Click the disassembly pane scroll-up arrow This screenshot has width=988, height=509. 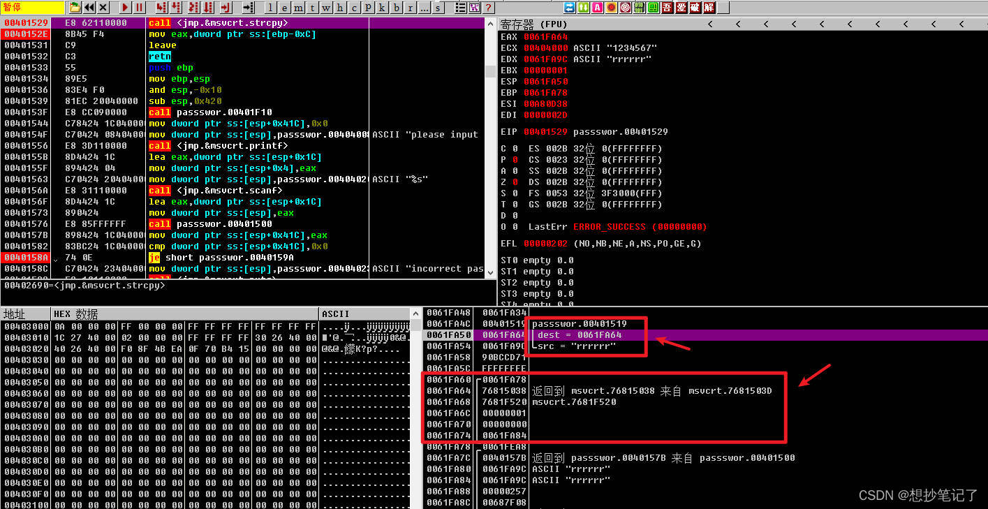click(491, 23)
